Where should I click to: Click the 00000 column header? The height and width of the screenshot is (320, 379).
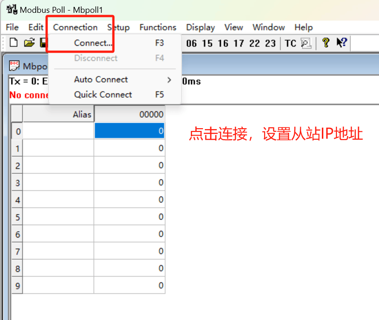click(x=129, y=114)
